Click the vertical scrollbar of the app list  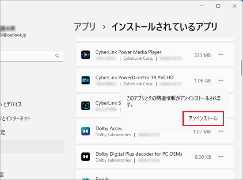pyautogui.click(x=241, y=68)
